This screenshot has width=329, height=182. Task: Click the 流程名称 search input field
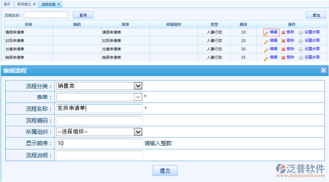click(46, 15)
